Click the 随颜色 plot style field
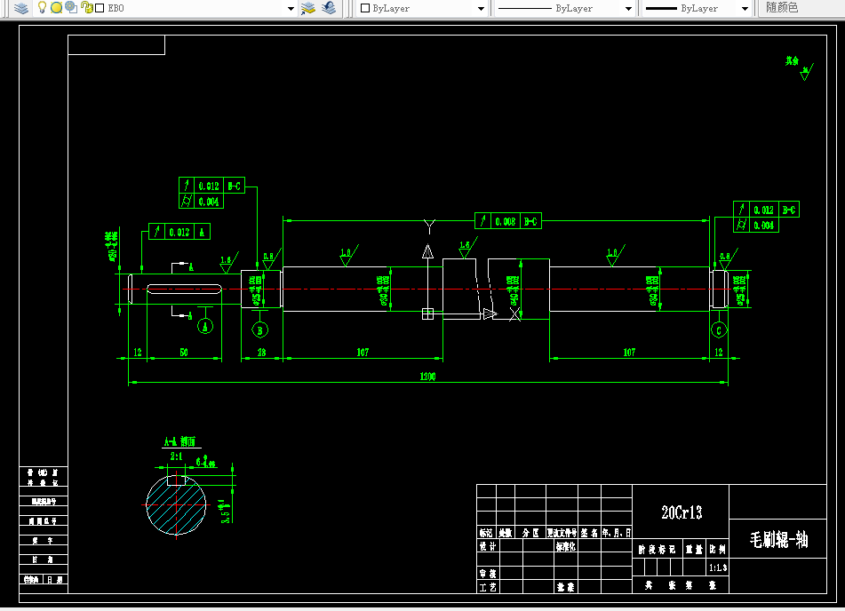Screen dimensions: 845x611 [801, 8]
